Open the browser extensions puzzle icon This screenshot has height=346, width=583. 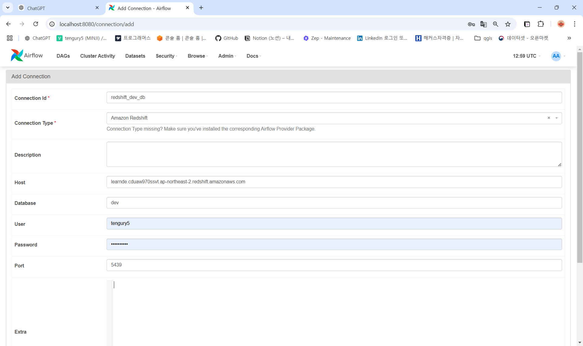tap(541, 24)
